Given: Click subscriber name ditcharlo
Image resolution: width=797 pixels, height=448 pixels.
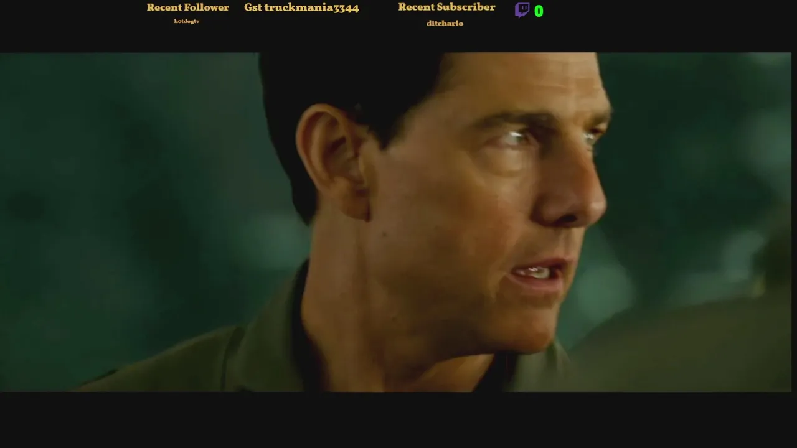Looking at the screenshot, I should (x=445, y=23).
